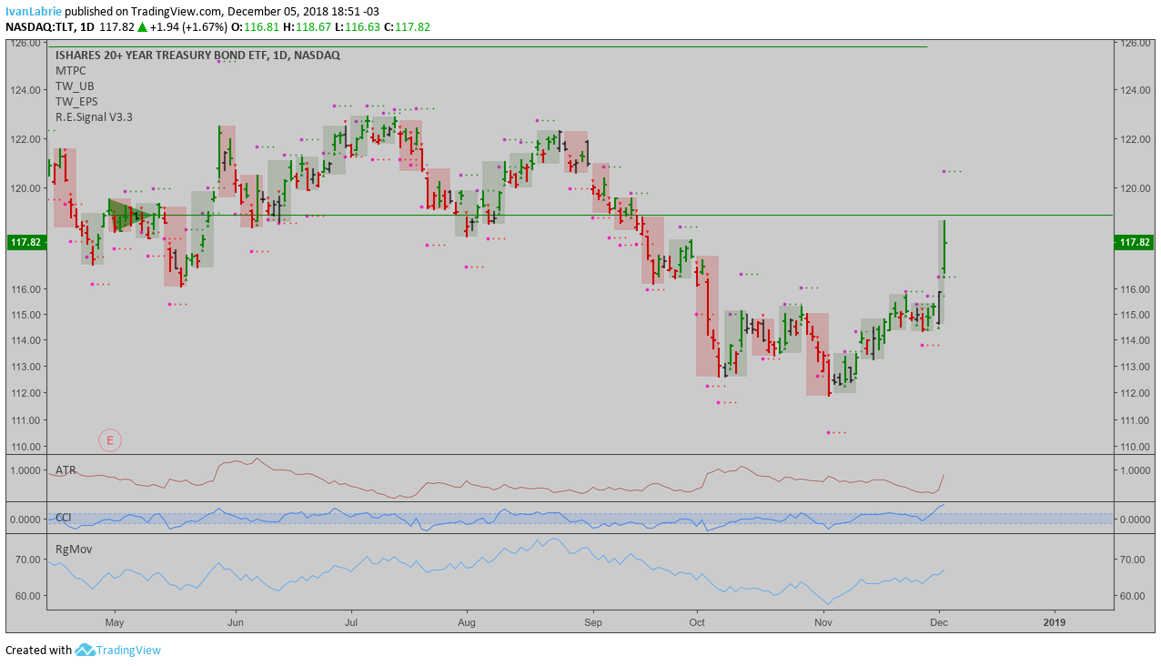Click the green up-triangle change indicator
This screenshot has width=1161, height=666.
pyautogui.click(x=142, y=27)
